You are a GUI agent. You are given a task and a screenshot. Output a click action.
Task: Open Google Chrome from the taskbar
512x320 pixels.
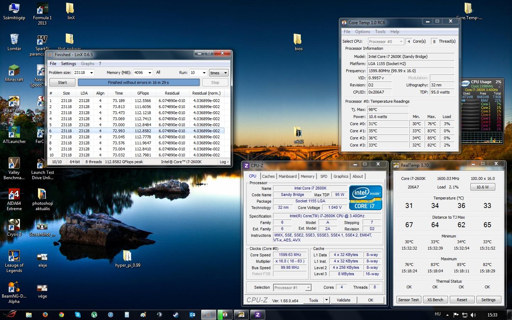(x=61, y=314)
